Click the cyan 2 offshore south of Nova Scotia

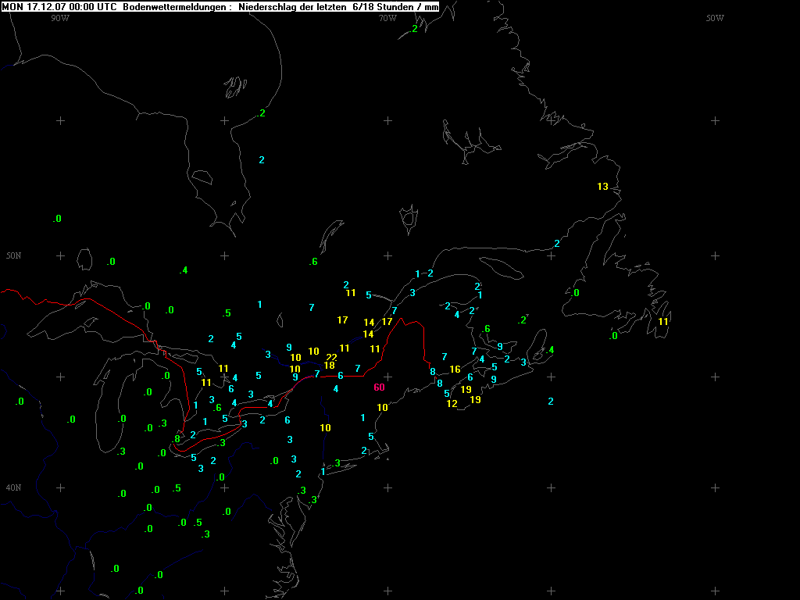click(551, 402)
